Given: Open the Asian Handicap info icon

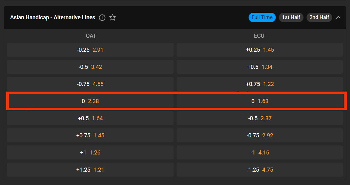Looking at the screenshot, I should pyautogui.click(x=102, y=17).
